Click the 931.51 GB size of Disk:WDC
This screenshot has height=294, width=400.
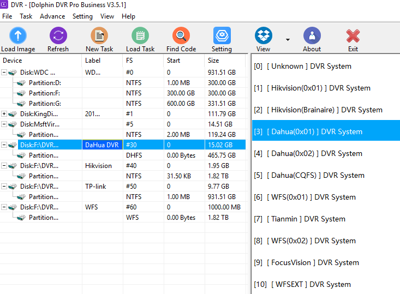[225, 73]
